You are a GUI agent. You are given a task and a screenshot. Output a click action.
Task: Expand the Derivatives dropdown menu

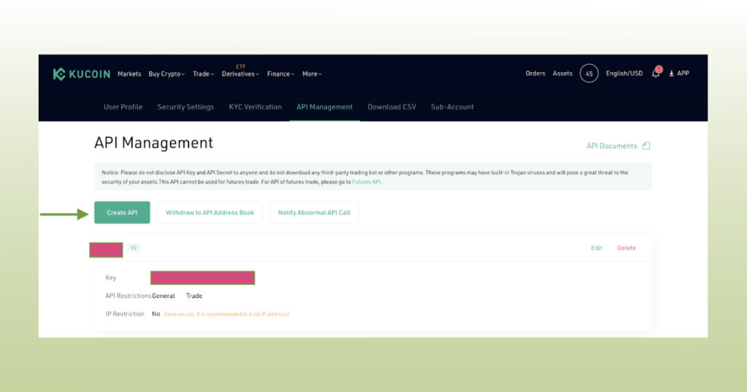point(240,74)
